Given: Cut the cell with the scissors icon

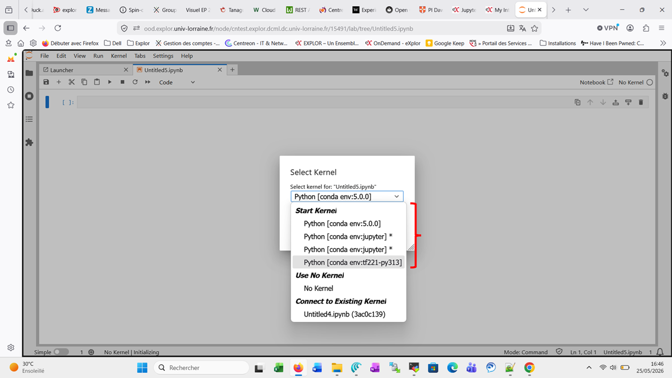Looking at the screenshot, I should coord(72,82).
